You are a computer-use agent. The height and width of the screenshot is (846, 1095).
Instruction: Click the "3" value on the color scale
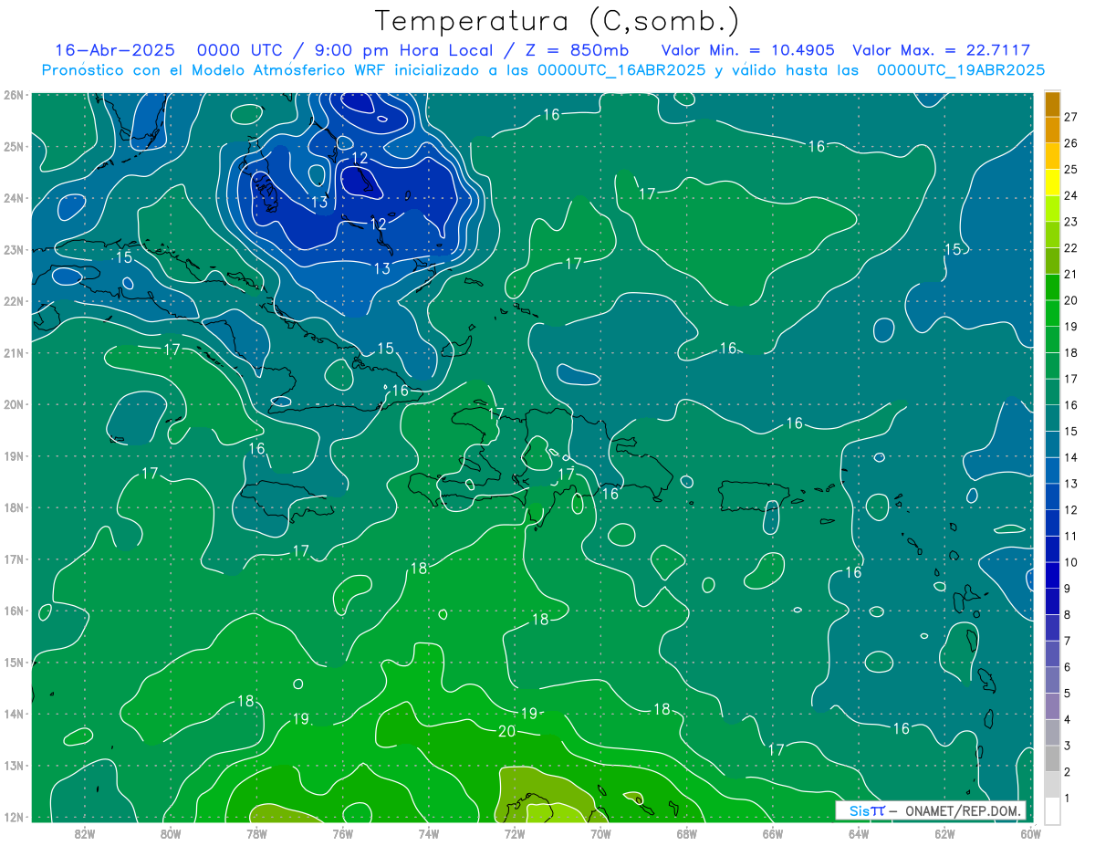(x=1068, y=746)
